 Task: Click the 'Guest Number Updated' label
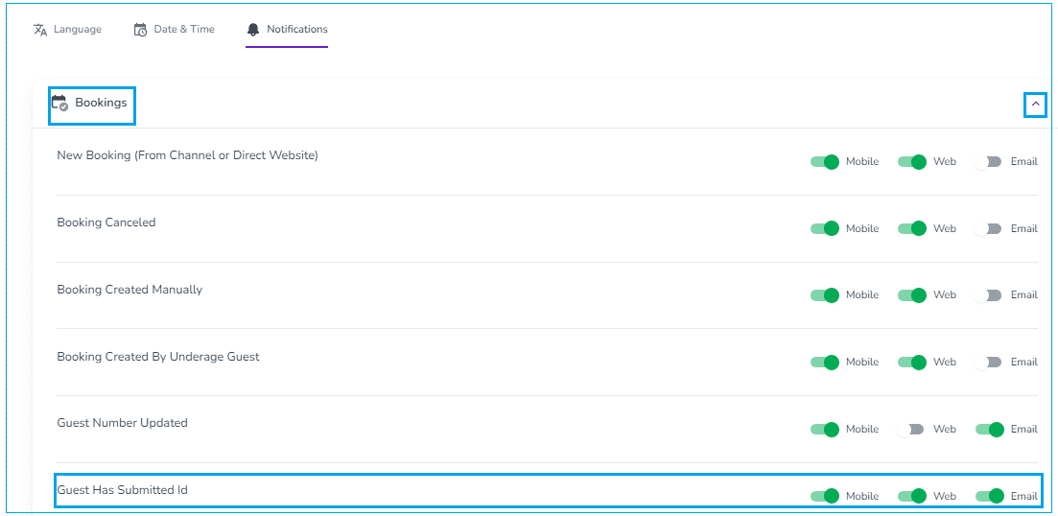(x=122, y=424)
